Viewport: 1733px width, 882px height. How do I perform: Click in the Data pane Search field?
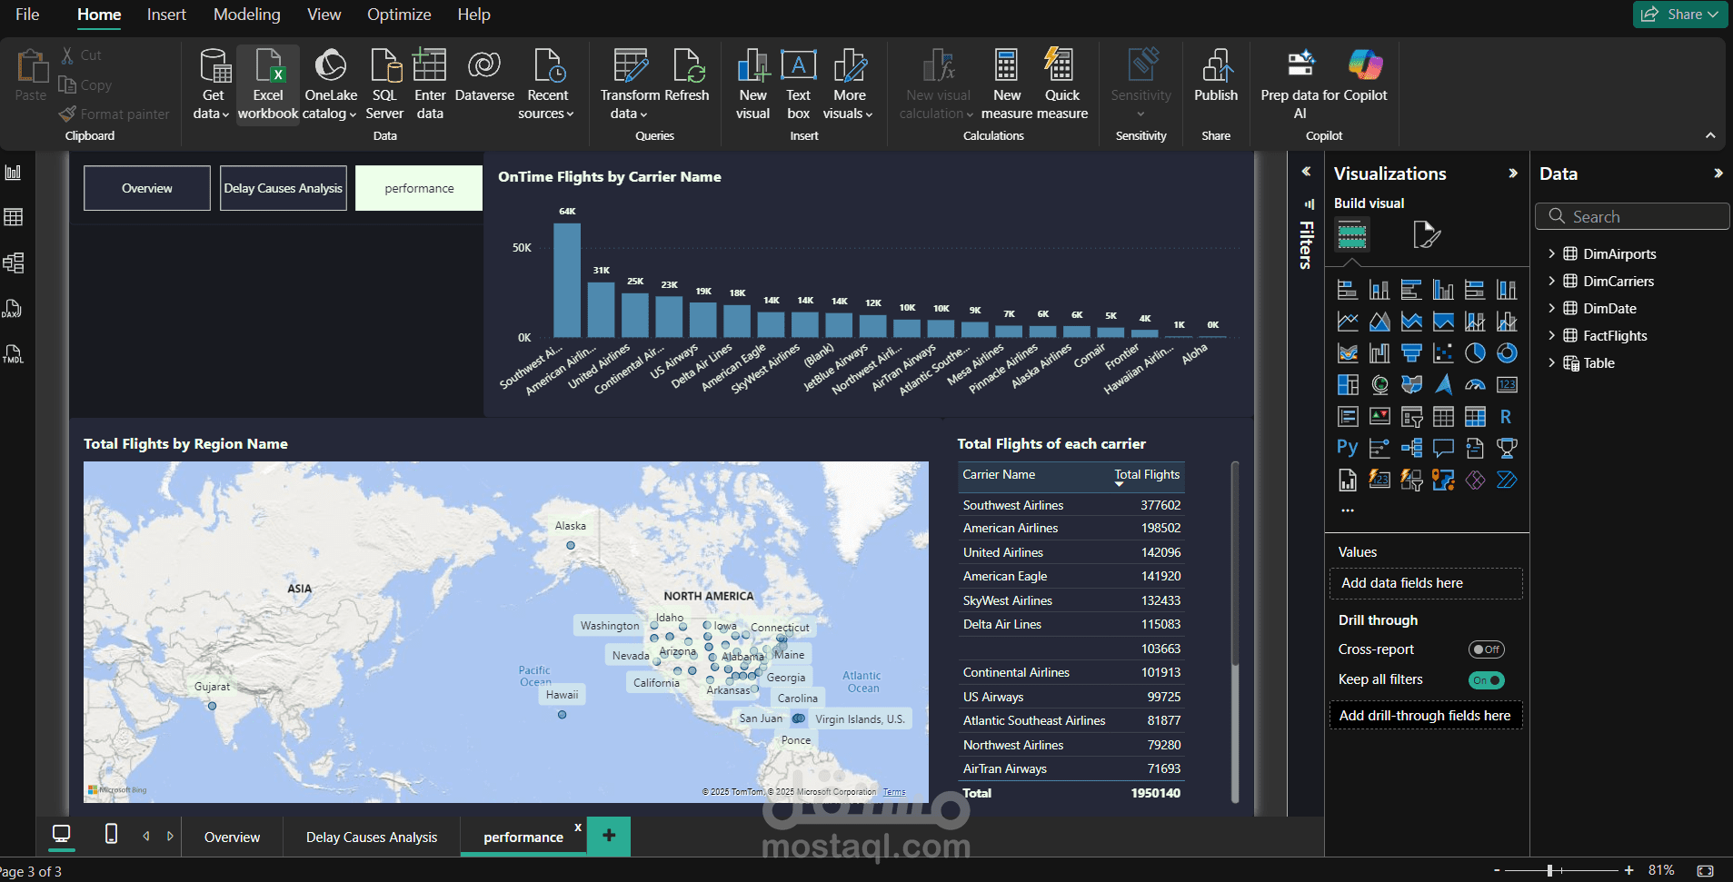pos(1632,216)
